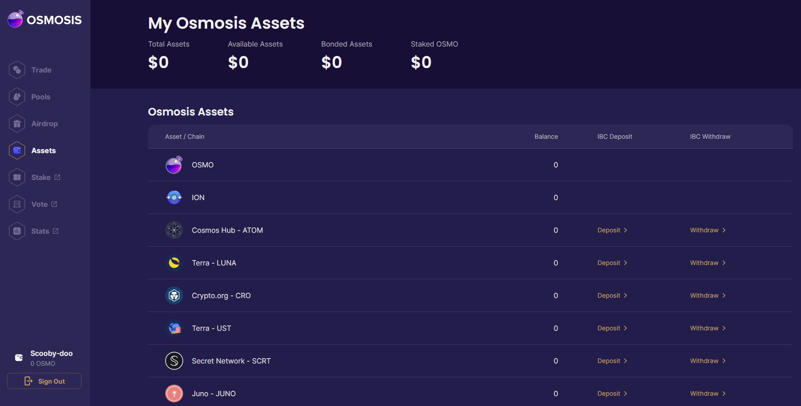Click the OSMO asset name

tap(203, 165)
